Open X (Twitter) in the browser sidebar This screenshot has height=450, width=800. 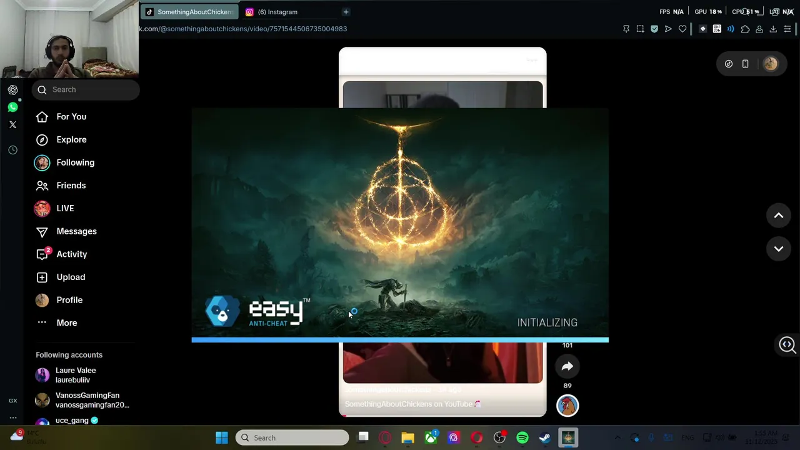tap(12, 124)
